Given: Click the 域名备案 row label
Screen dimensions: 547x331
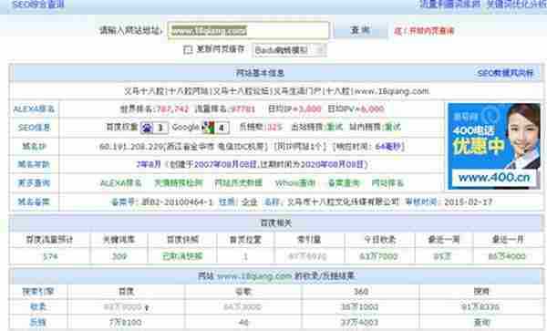Looking at the screenshot, I should (x=35, y=202).
